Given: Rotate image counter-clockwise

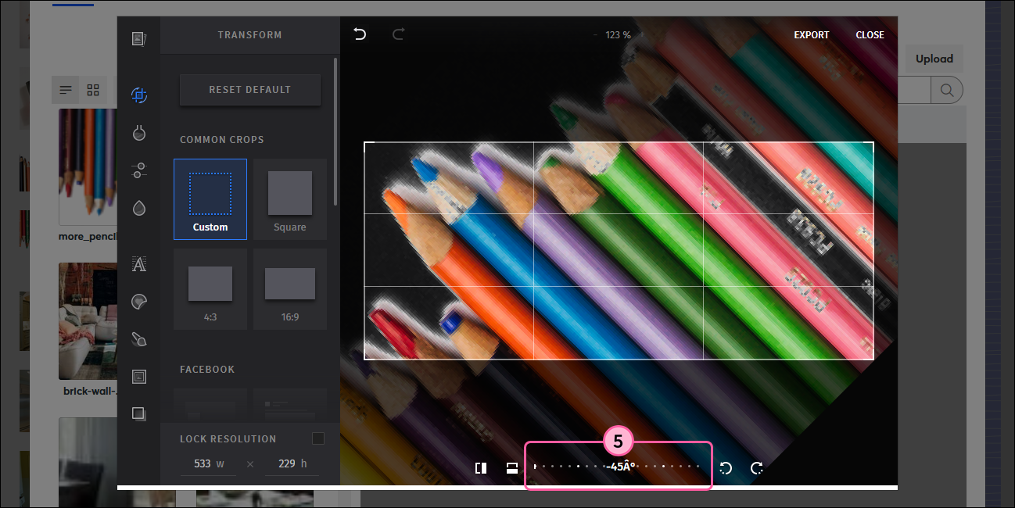Looking at the screenshot, I should click(726, 468).
